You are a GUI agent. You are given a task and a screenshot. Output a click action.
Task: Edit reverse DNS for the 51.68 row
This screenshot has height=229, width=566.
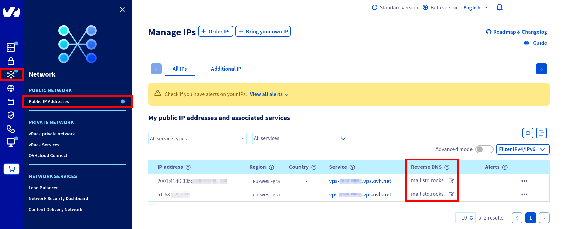pos(451,194)
